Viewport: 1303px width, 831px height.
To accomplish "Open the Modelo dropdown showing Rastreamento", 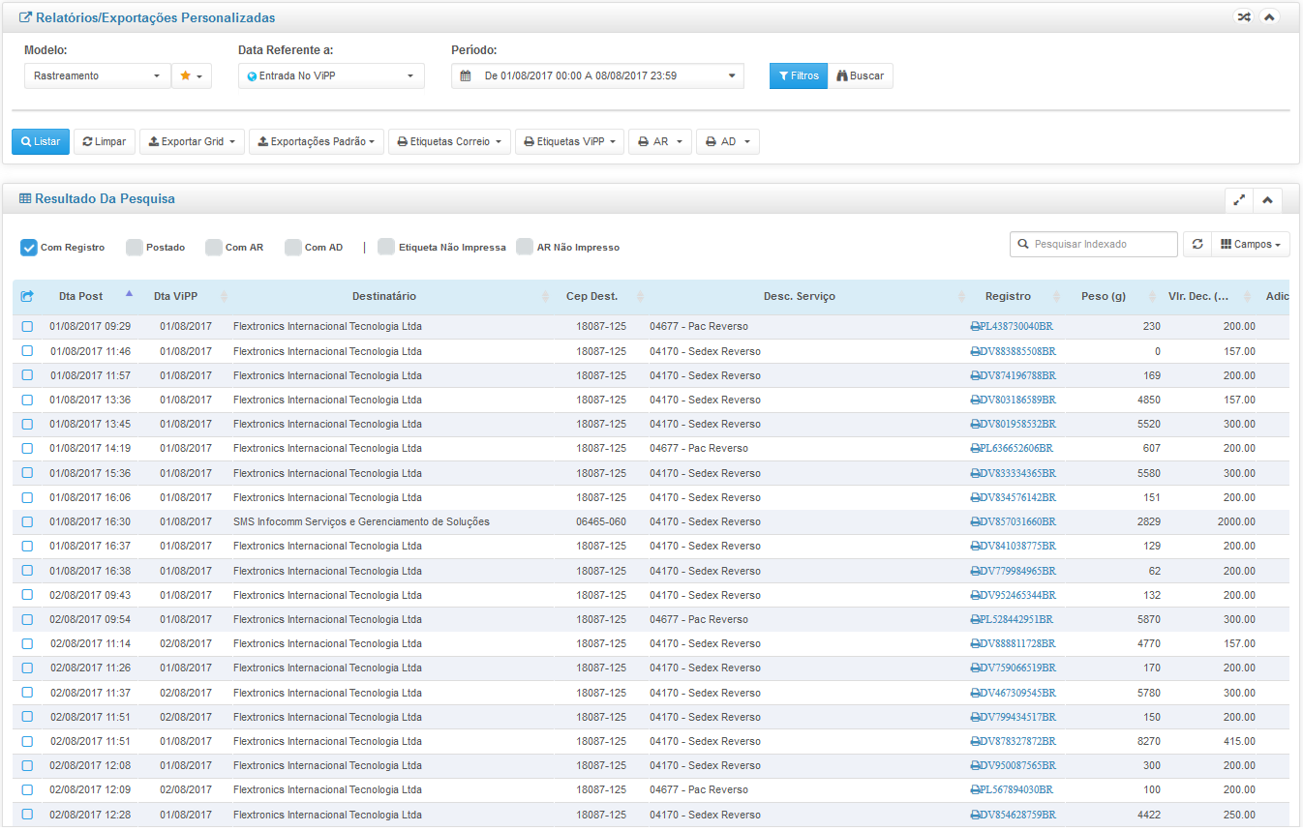I will 97,75.
